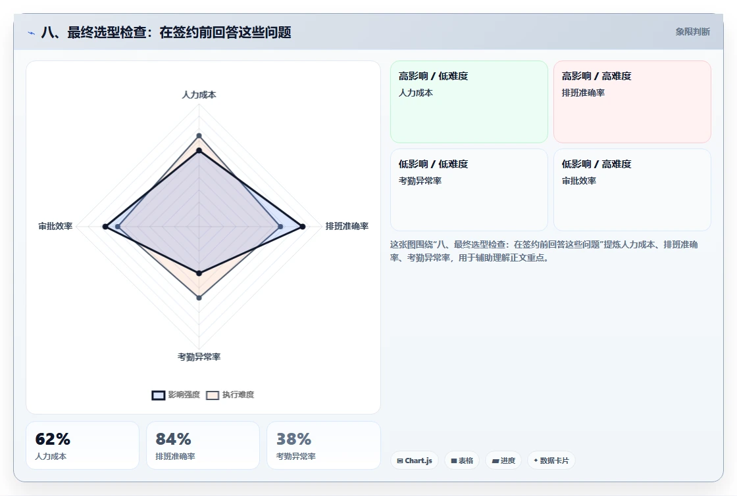This screenshot has width=737, height=496.
Task: Toggle the 执行难度 legend entry
Action: [x=230, y=395]
